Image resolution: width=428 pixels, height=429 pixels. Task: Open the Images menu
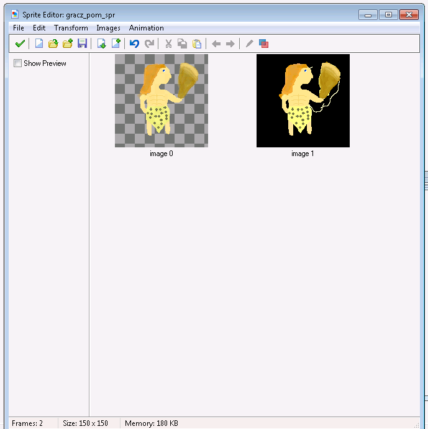108,28
